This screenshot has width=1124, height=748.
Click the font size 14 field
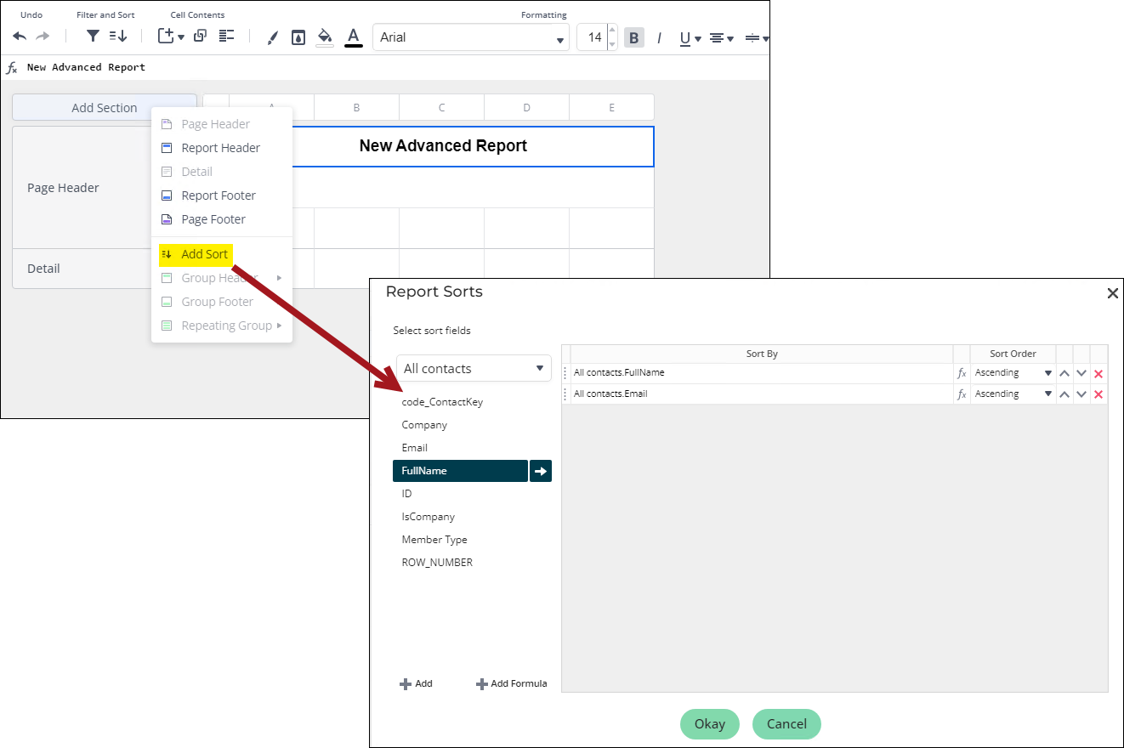pyautogui.click(x=593, y=37)
